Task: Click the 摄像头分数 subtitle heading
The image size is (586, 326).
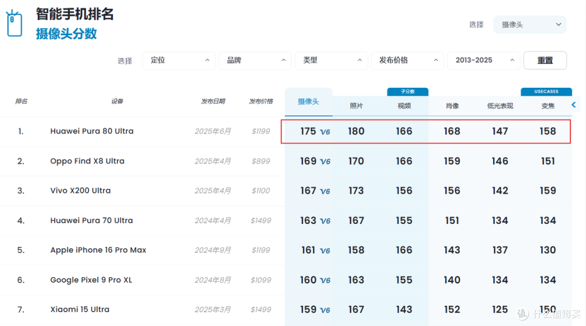Action: (67, 34)
